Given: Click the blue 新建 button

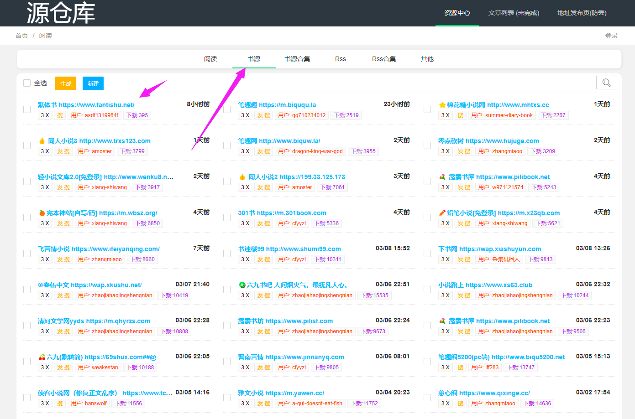Looking at the screenshot, I should 93,83.
